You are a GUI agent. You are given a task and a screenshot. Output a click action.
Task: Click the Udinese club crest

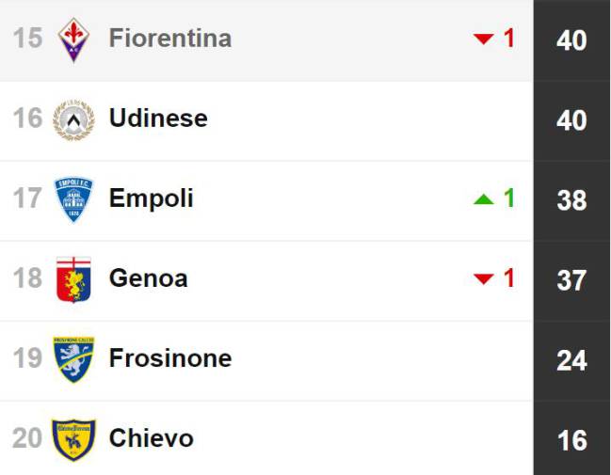pyautogui.click(x=73, y=119)
